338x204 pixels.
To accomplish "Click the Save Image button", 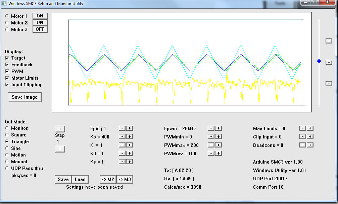I will [x=25, y=97].
